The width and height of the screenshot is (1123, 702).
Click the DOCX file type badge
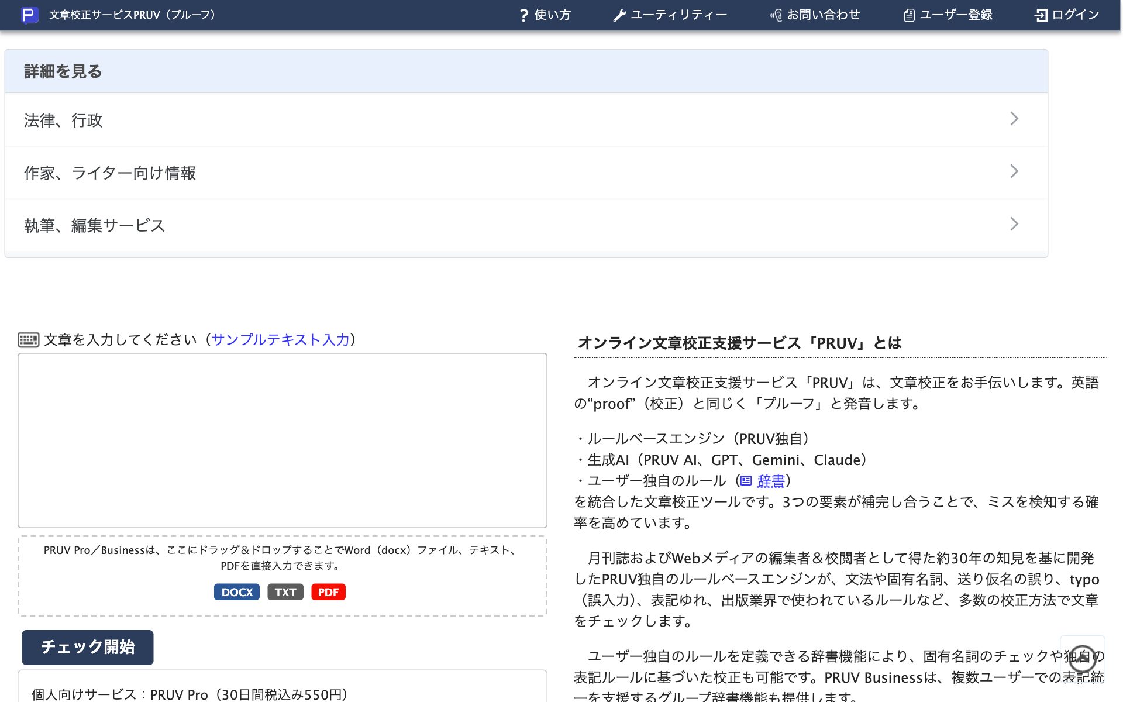coord(237,592)
